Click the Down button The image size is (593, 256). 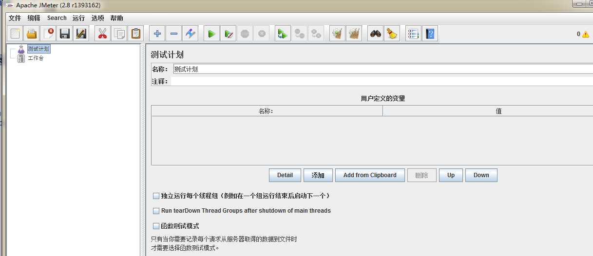pyautogui.click(x=481, y=175)
